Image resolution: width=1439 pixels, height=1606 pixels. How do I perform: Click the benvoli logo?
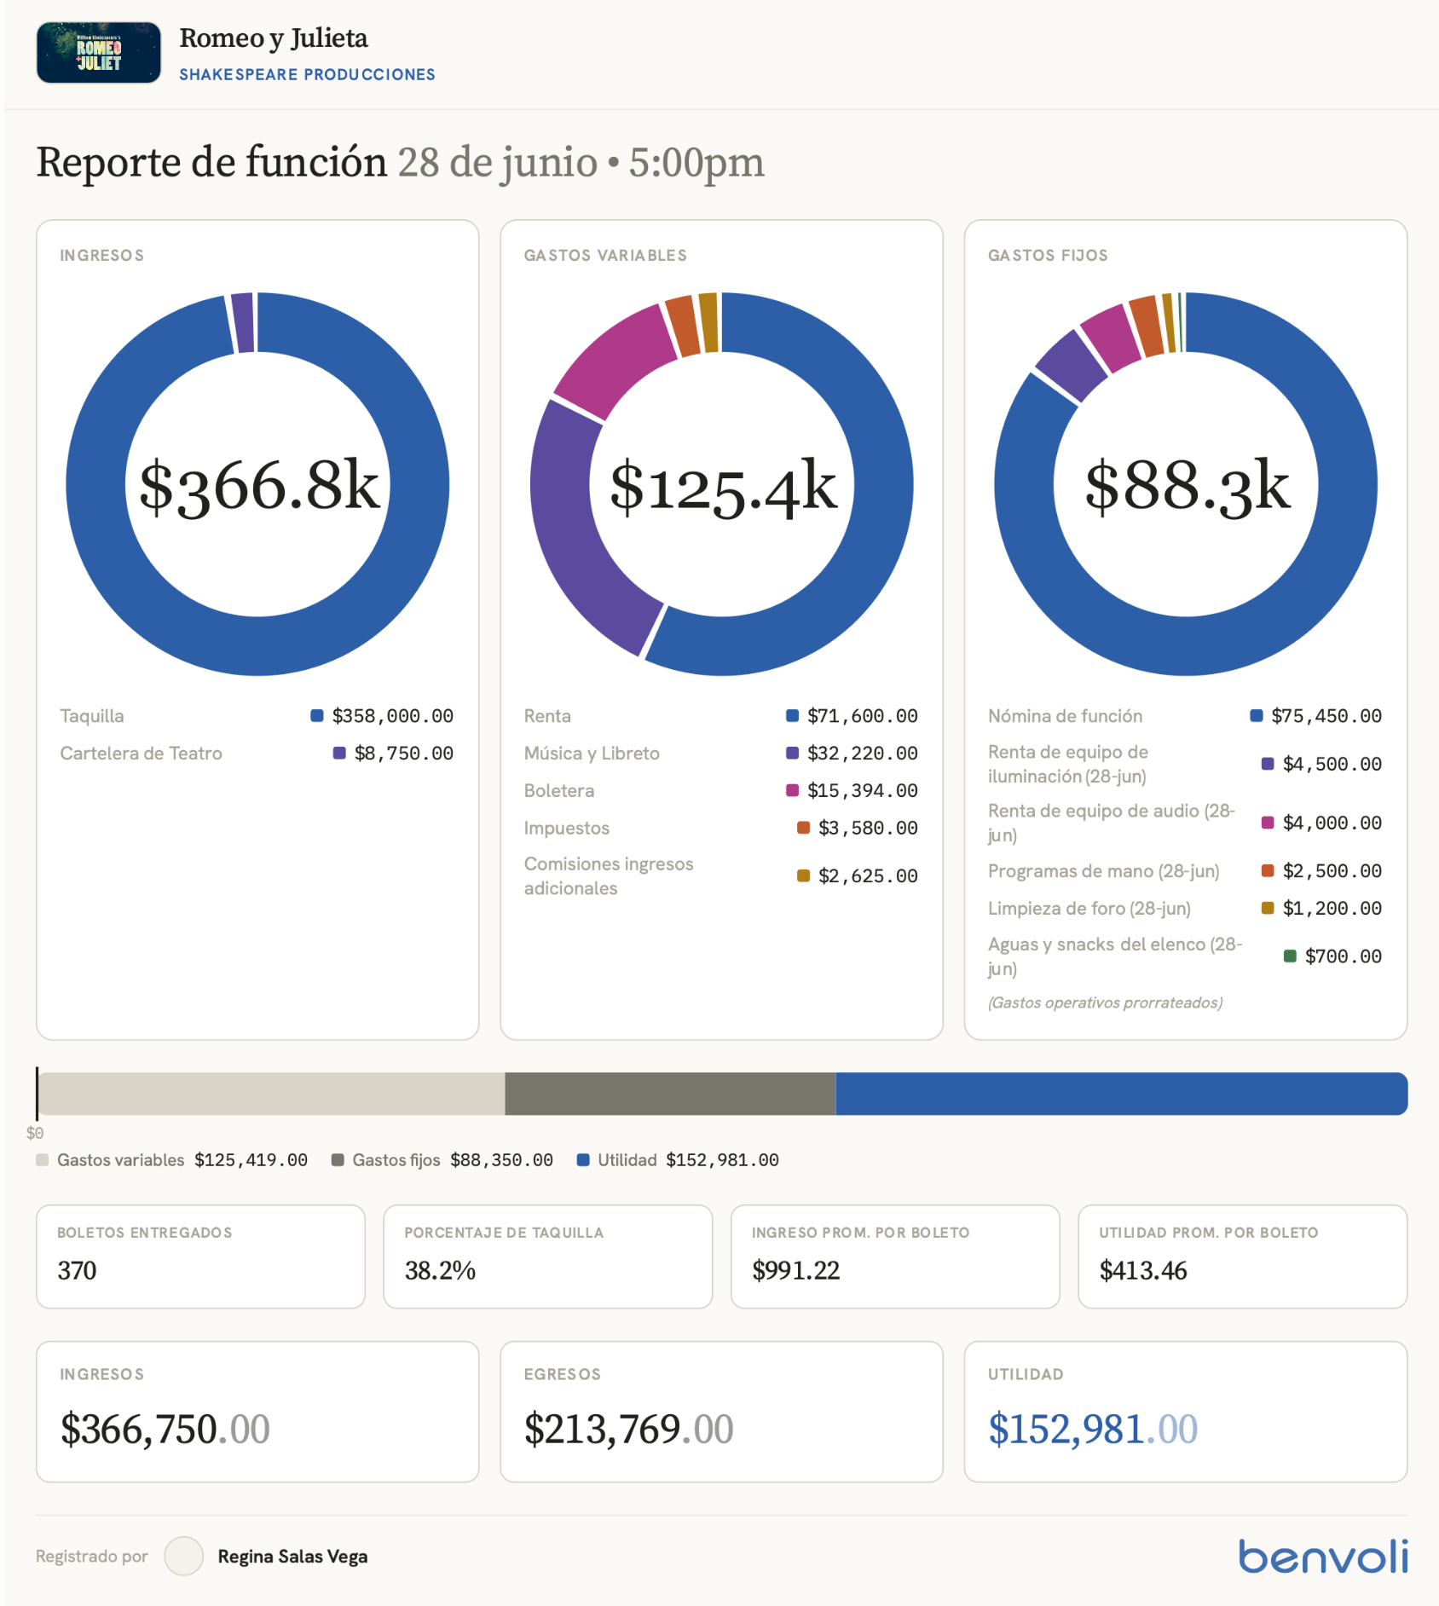point(1322,1556)
